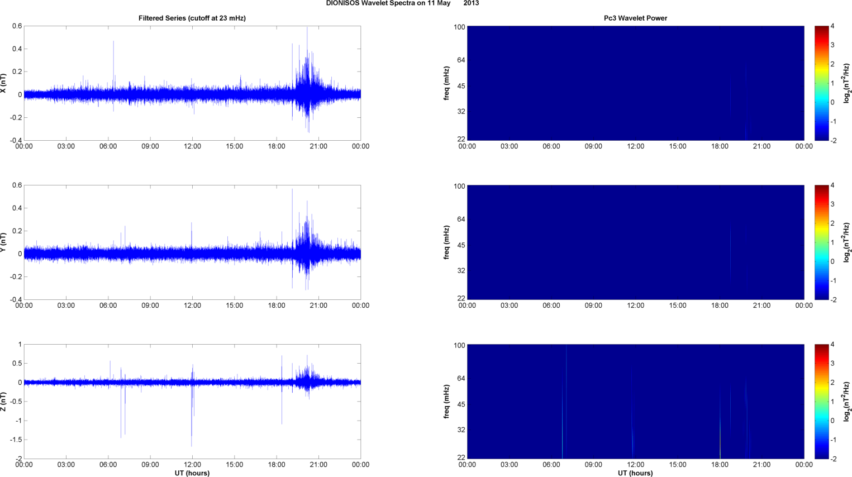
Task: Click the DIONISOS Wavelet Spectra main title
Action: 402,3
